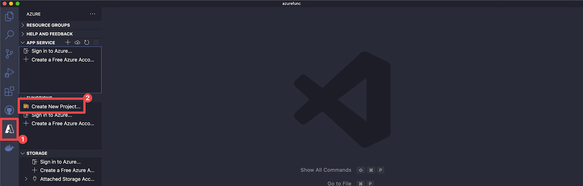The image size is (583, 186).
Task: Expand the Attached Storage Accounts node
Action: 26,179
